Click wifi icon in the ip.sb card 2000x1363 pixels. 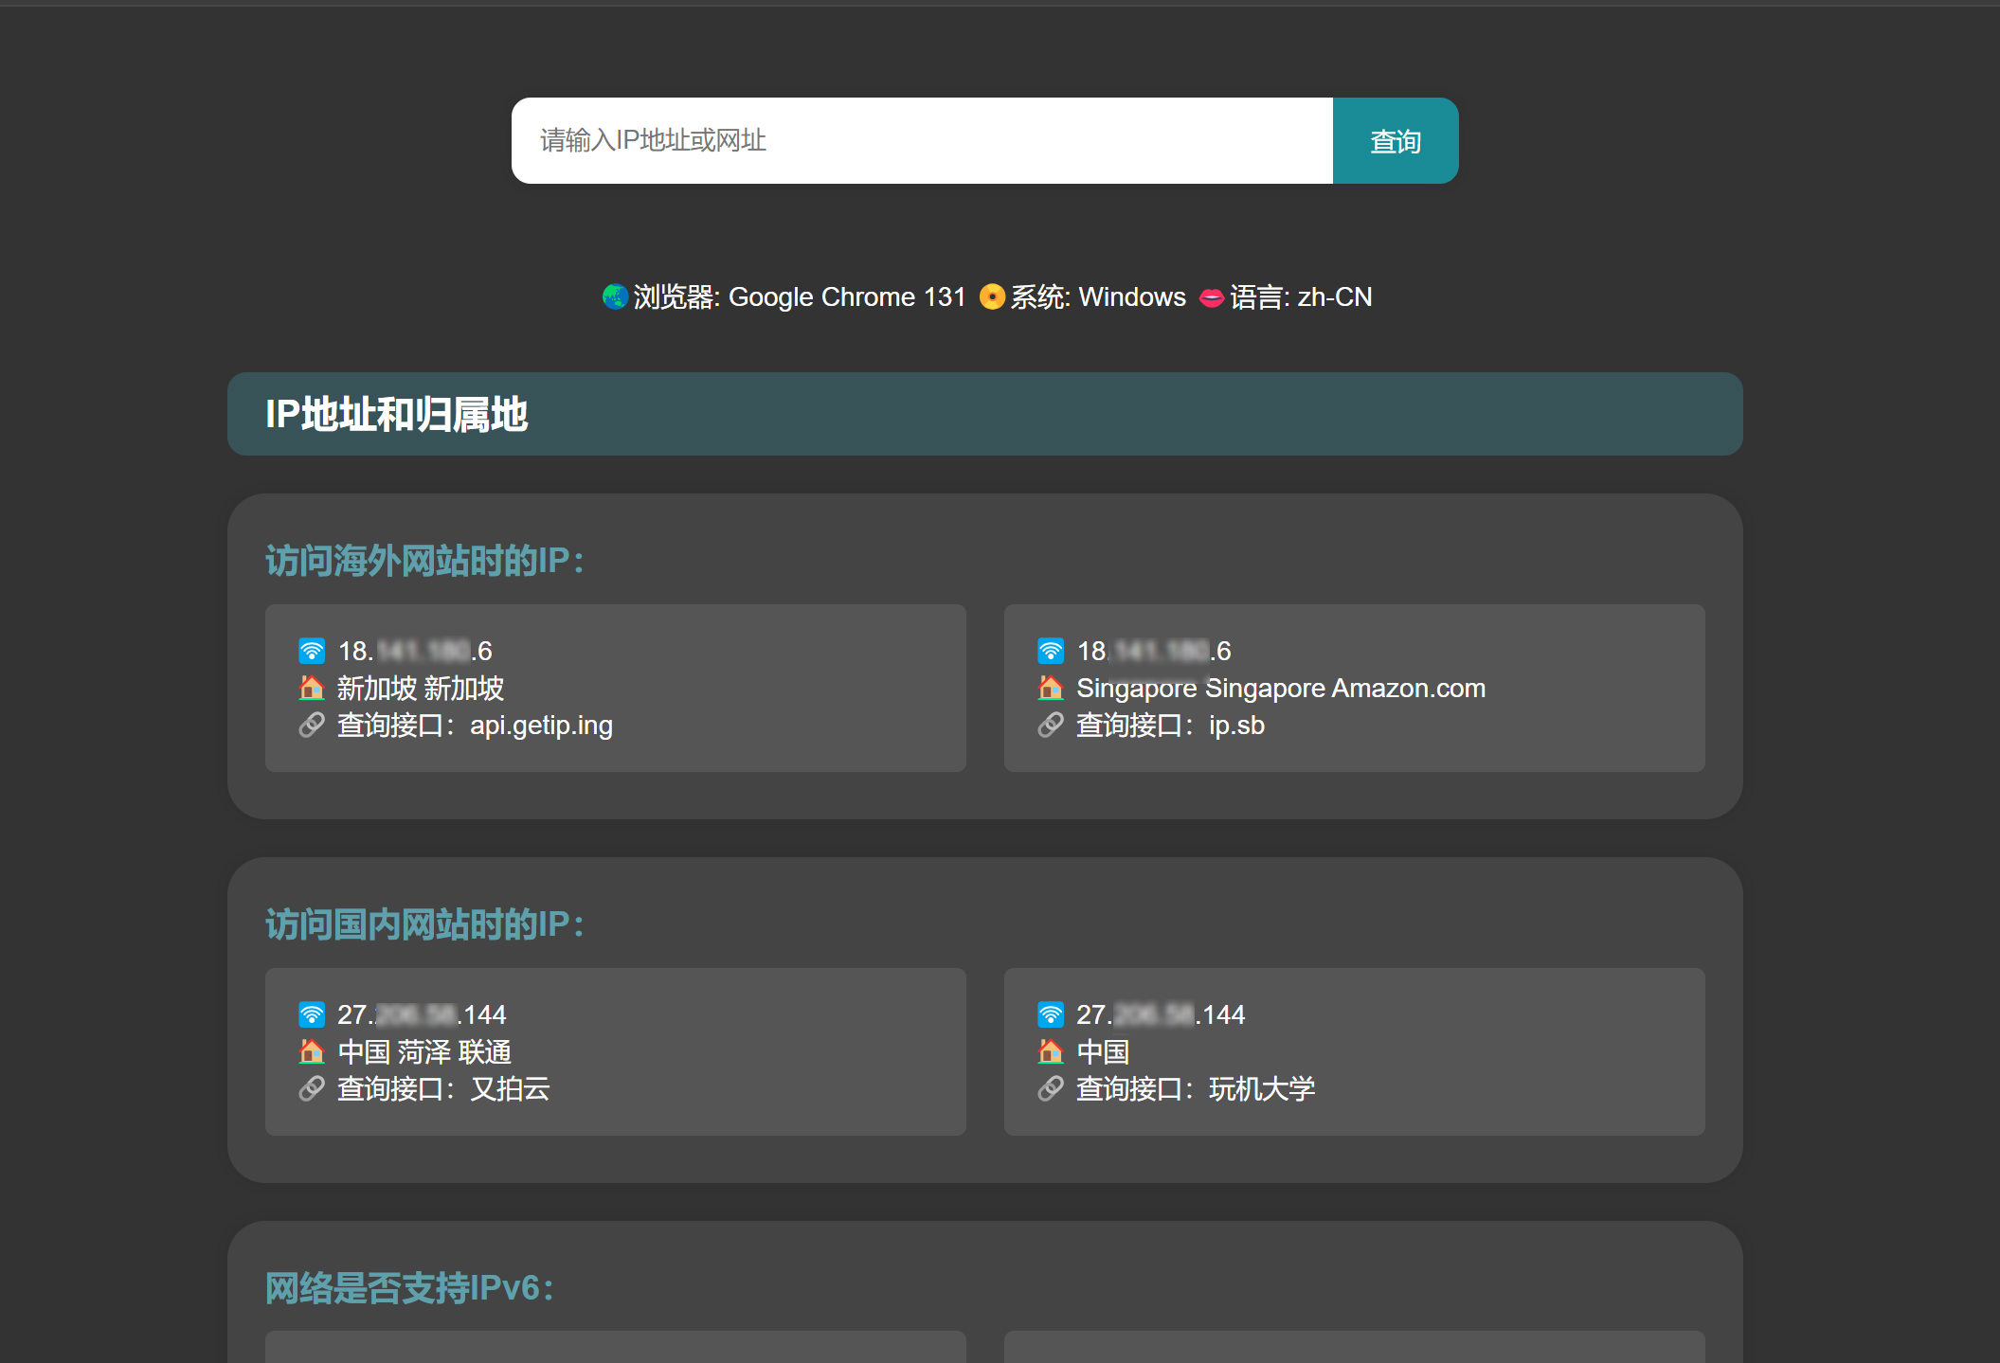point(1051,651)
